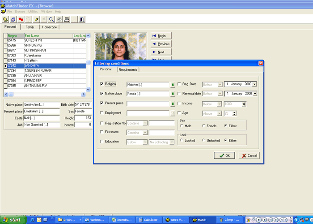313x224 pixels.
Task: Select Personal tab in Filtering conditions
Action: pyautogui.click(x=106, y=69)
